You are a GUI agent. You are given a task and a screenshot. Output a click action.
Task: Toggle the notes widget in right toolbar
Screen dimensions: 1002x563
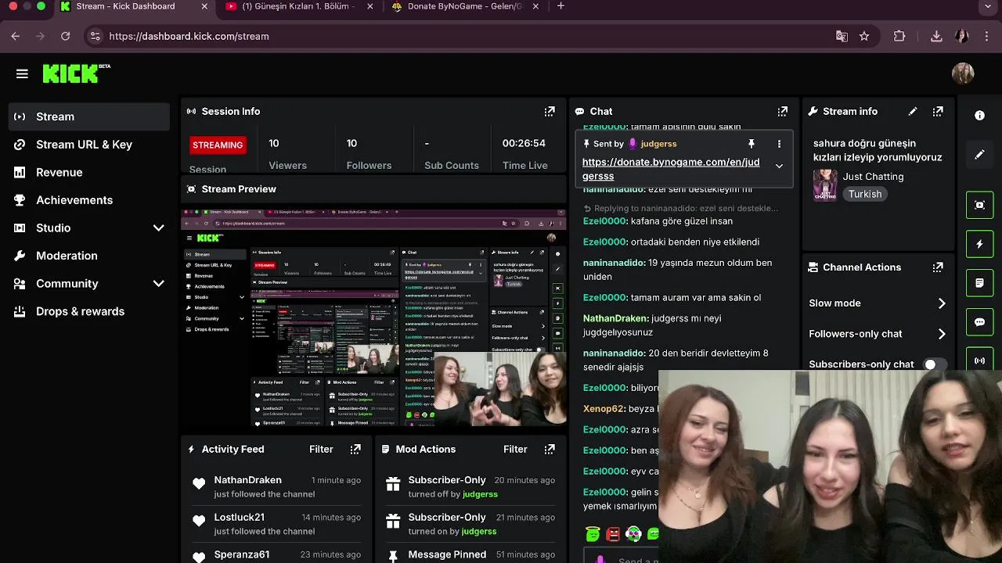979,283
